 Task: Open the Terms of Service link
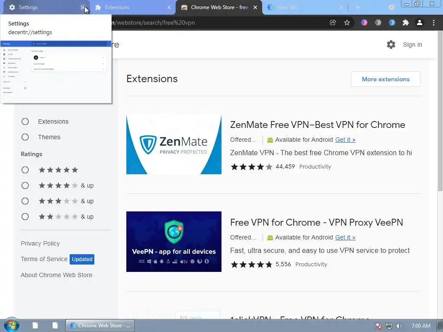44,259
